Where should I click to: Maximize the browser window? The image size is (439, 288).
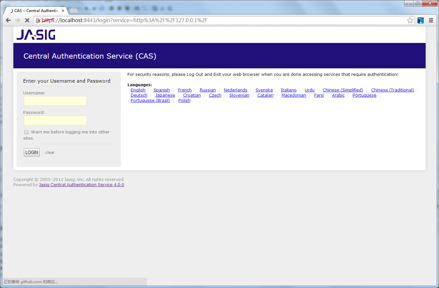(x=418, y=4)
